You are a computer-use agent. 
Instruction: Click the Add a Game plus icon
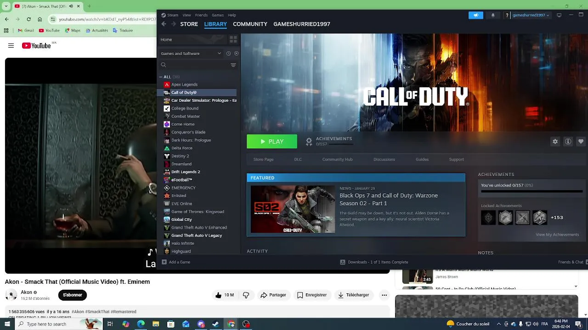pos(164,262)
